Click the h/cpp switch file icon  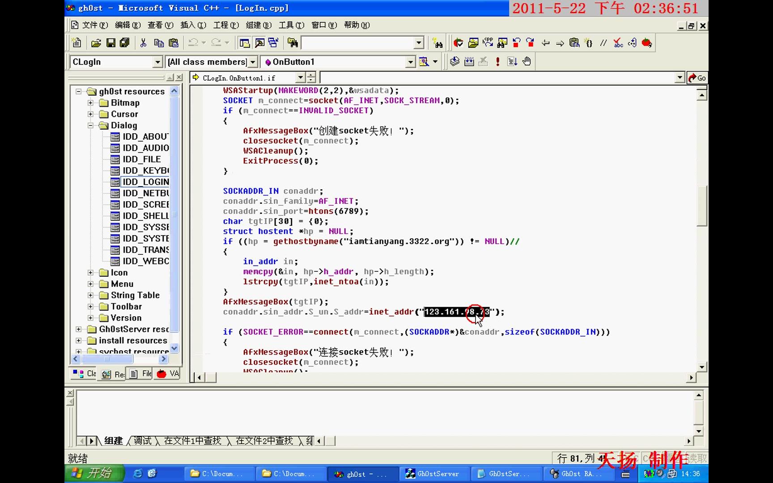[488, 43]
